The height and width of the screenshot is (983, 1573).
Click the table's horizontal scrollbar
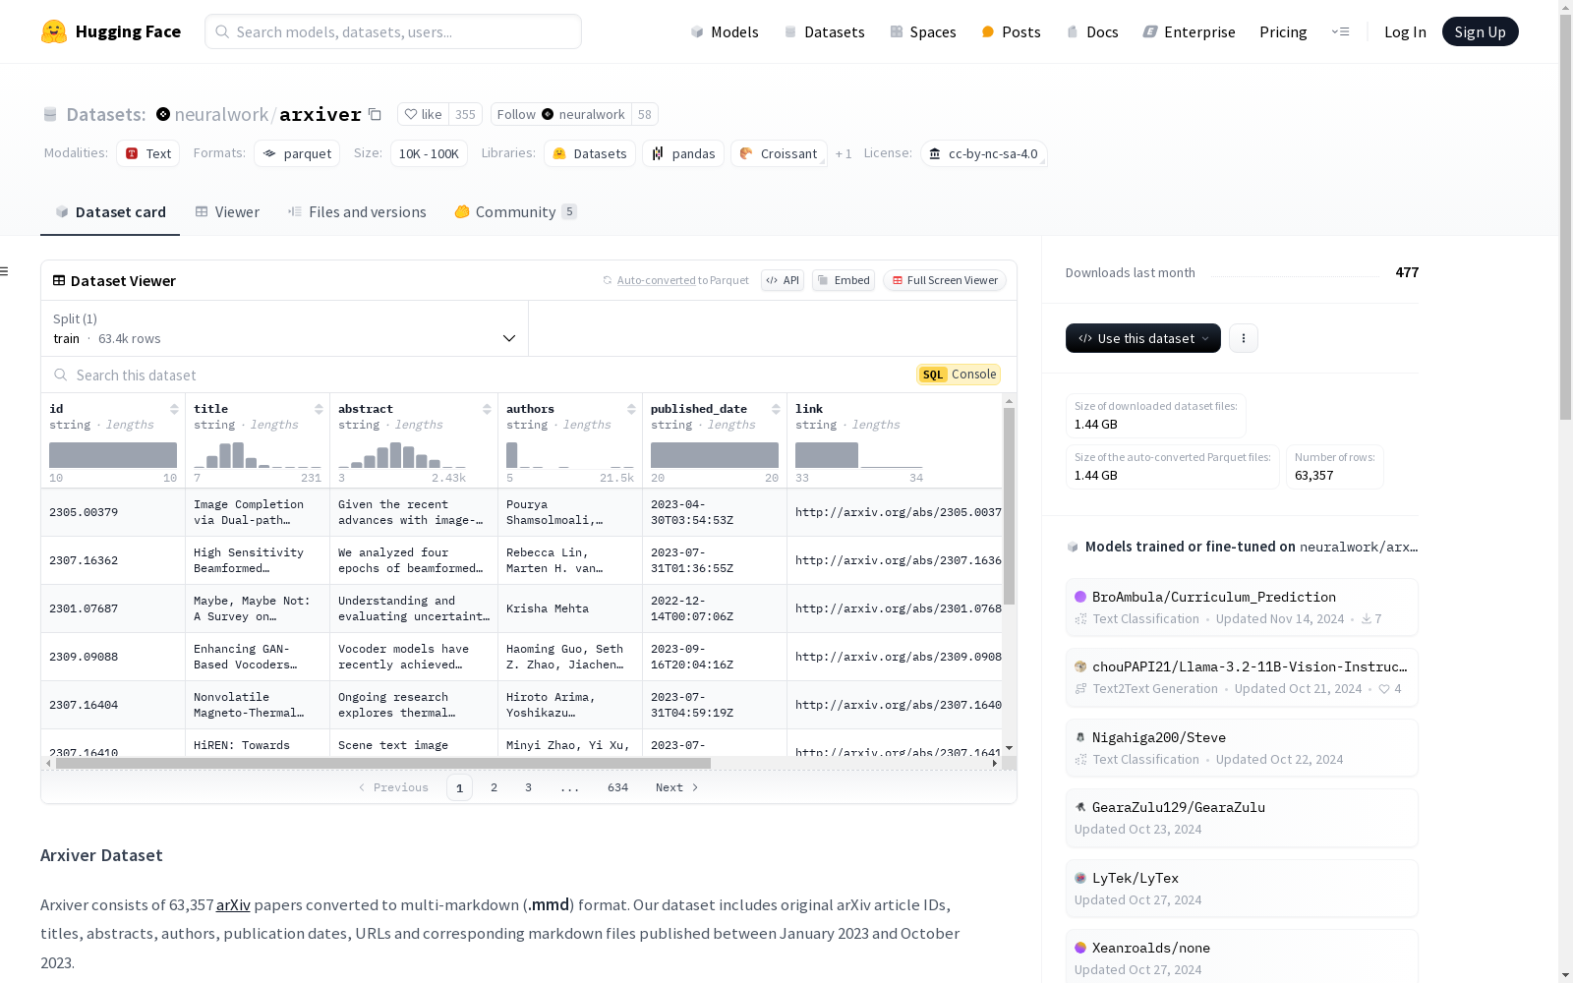tap(383, 763)
